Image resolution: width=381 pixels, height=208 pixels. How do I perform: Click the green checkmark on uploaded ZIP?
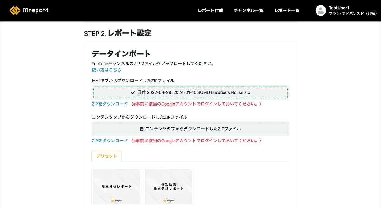133,92
